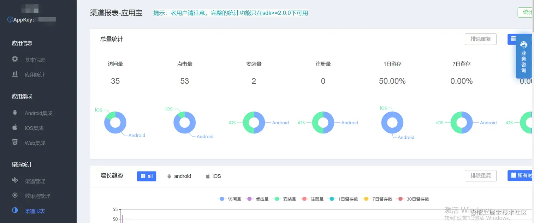Open 应用统计 menu item
This screenshot has width=534, height=223.
35,74
